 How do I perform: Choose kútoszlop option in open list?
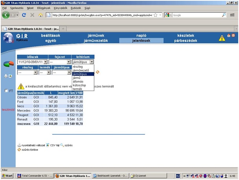pyautogui.click(x=80, y=85)
